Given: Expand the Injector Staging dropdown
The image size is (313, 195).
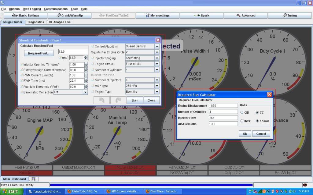Looking at the screenshot, I should (x=157, y=58).
